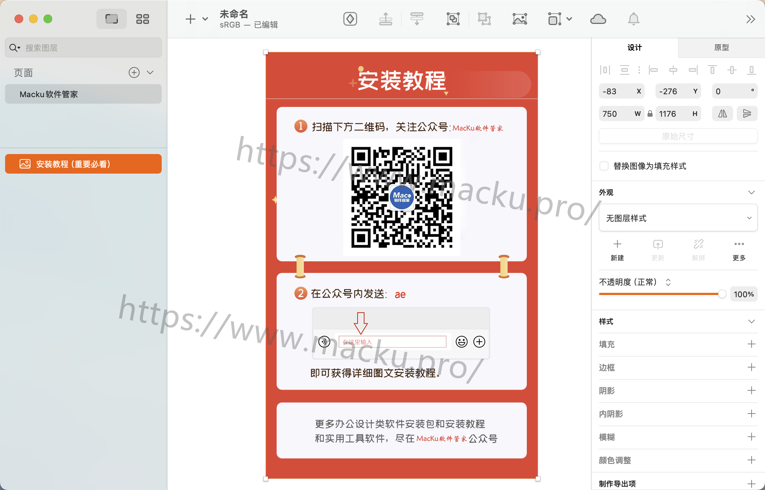Viewport: 765px width, 490px height.
Task: Show more toolbar items
Action: tap(750, 19)
